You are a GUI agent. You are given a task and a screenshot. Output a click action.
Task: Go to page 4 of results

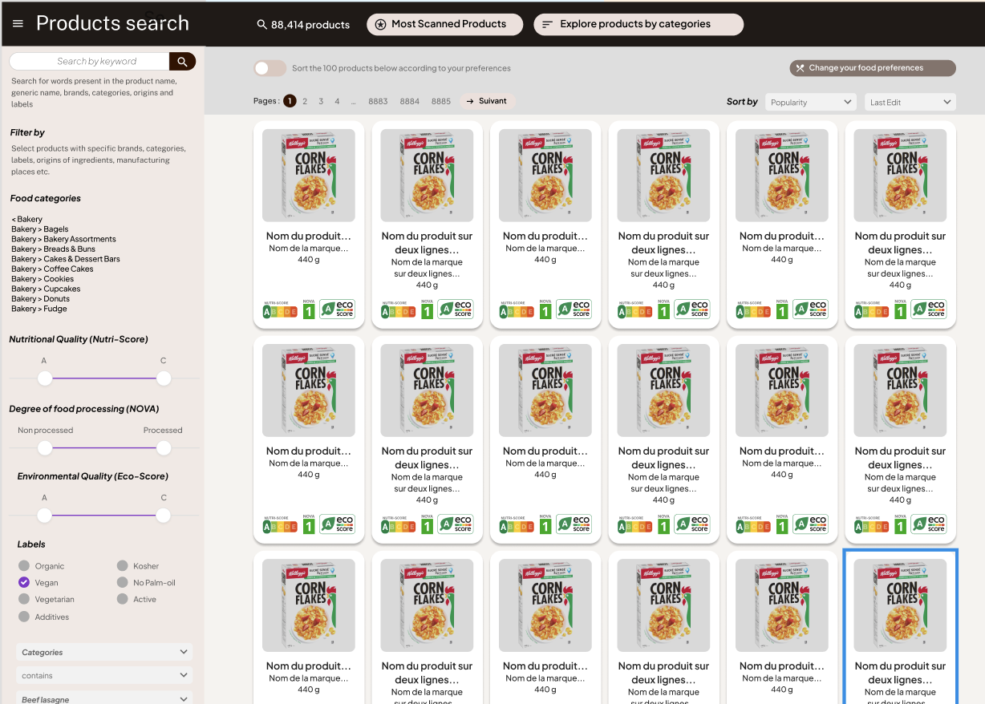(x=337, y=102)
